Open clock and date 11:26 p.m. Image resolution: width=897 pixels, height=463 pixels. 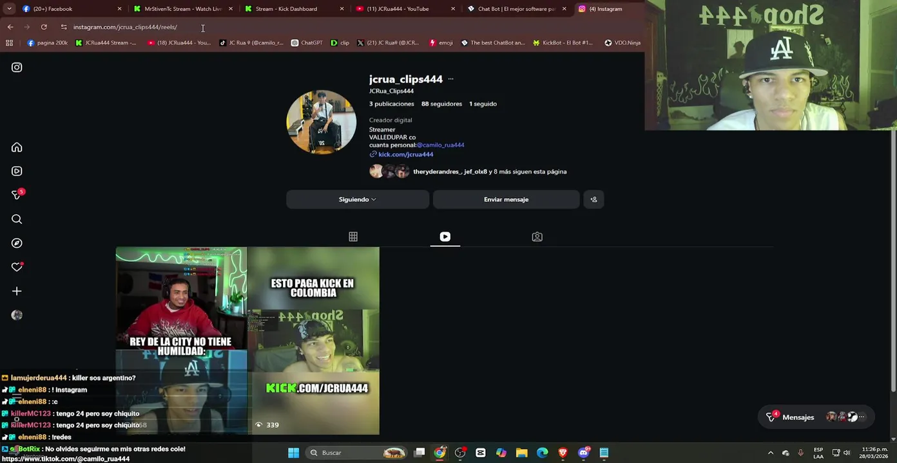coord(874,453)
